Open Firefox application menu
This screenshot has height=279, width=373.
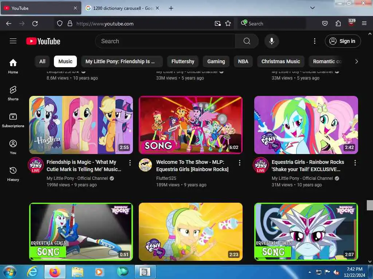pyautogui.click(x=364, y=24)
